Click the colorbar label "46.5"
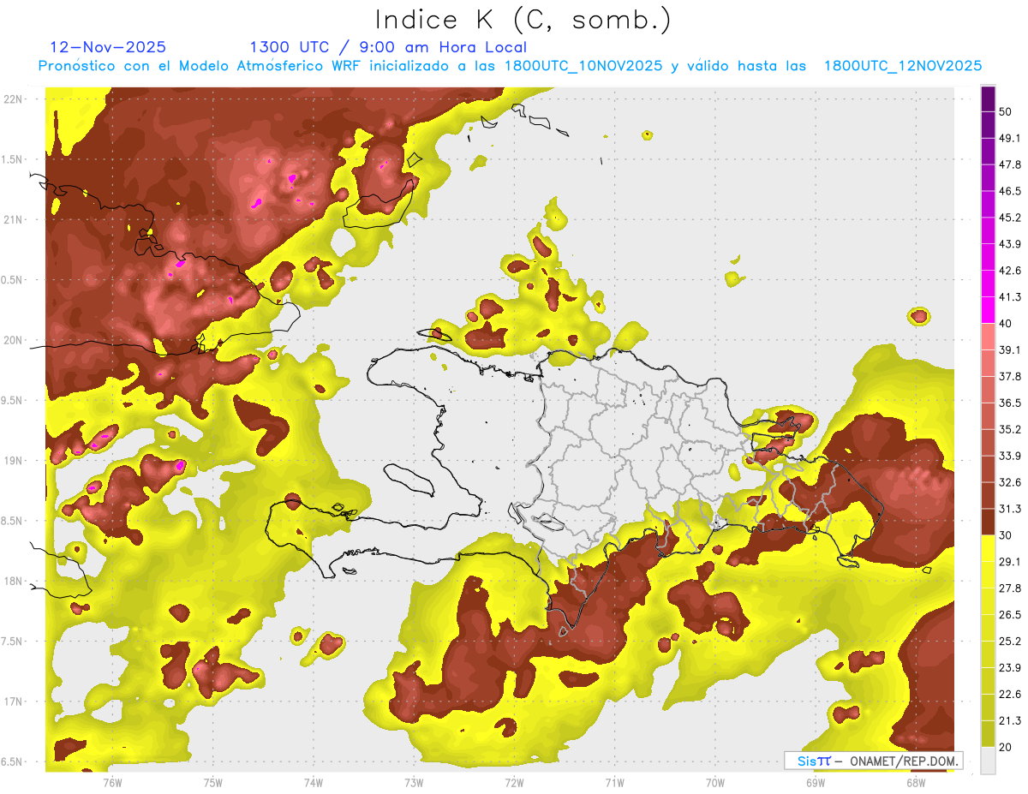 pyautogui.click(x=1010, y=192)
